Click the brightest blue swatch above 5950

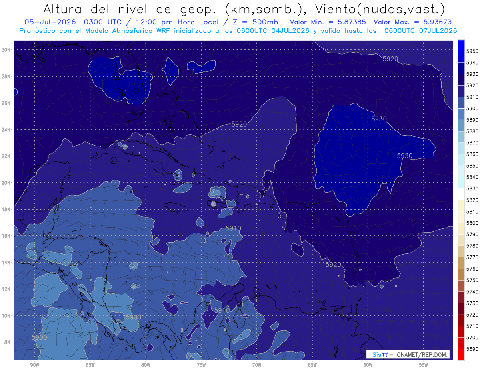click(x=461, y=45)
